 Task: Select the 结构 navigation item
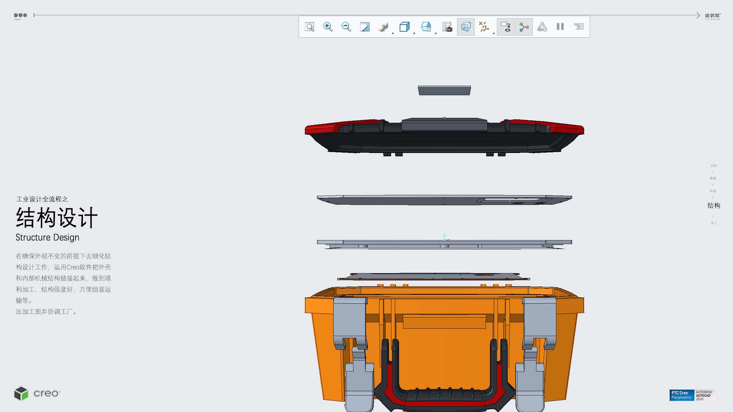714,206
